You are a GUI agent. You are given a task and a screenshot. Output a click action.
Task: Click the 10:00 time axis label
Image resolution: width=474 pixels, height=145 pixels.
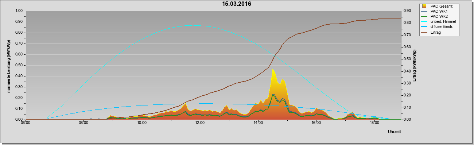(x=142, y=123)
